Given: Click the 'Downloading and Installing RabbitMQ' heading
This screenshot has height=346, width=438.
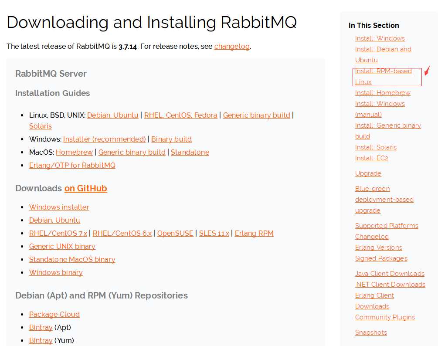Looking at the screenshot, I should coord(152,22).
